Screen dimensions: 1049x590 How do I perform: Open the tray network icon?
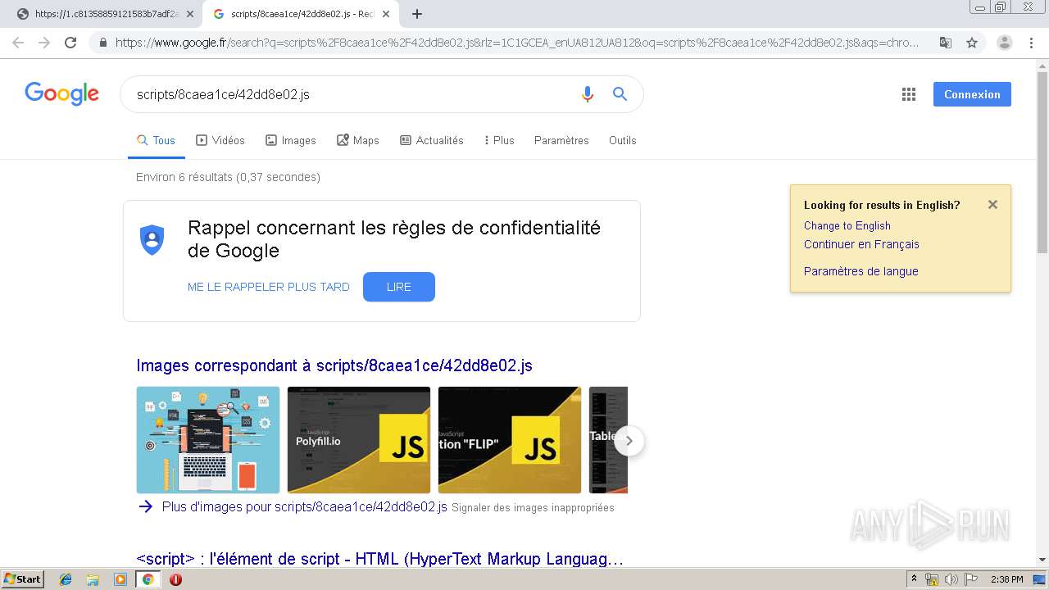(x=932, y=579)
